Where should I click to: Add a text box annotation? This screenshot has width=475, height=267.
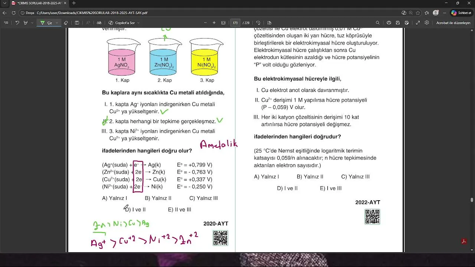click(x=77, y=23)
